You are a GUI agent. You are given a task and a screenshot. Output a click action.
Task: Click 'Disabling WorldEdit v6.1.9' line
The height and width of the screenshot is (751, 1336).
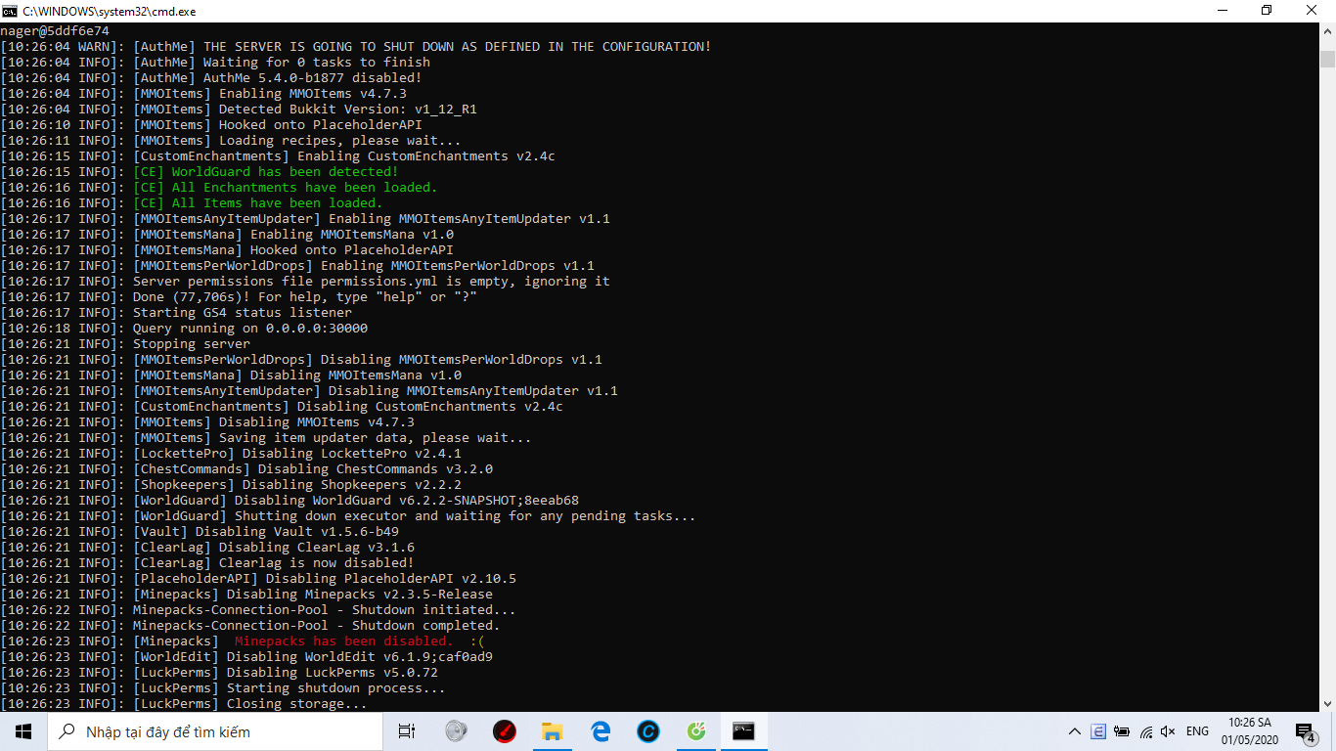coord(246,657)
